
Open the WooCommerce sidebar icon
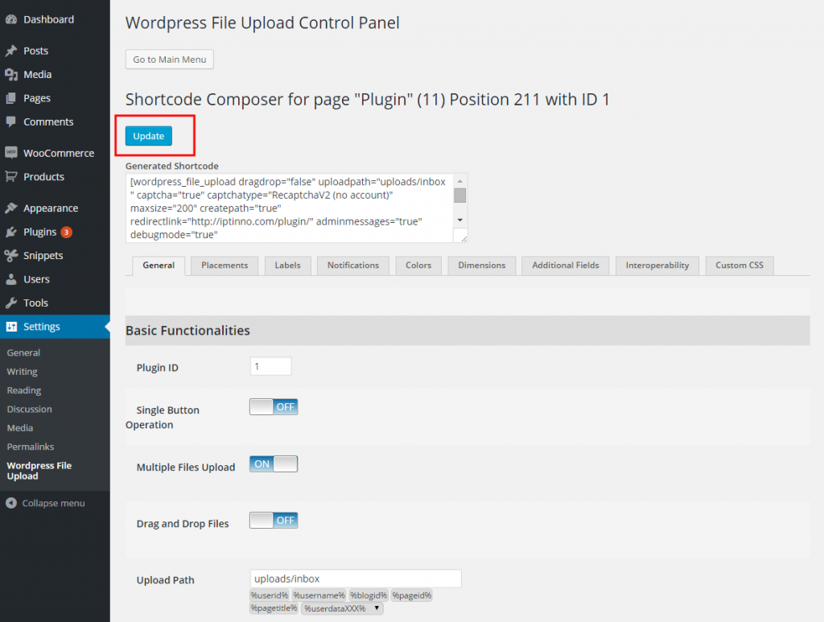pyautogui.click(x=12, y=153)
